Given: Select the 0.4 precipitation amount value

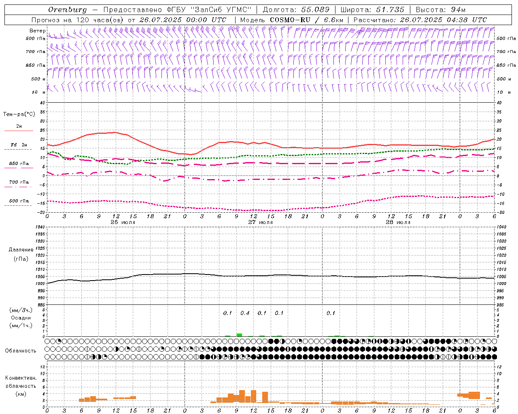Looking at the screenshot, I should pyautogui.click(x=245, y=313).
